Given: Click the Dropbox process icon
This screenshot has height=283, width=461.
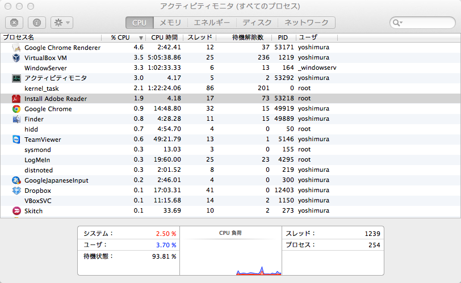Looking at the screenshot, I should point(16,191).
